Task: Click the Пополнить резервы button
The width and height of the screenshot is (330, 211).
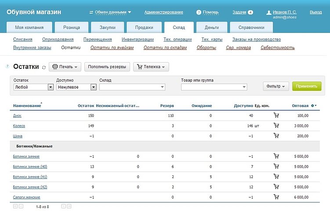Action: click(107, 67)
